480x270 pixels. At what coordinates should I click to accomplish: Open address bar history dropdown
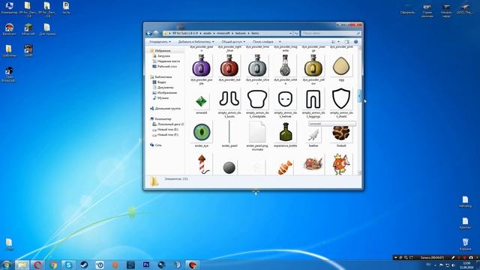click(290, 33)
